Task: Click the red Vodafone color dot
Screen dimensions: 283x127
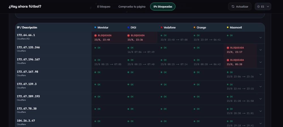Action: coord(161,27)
